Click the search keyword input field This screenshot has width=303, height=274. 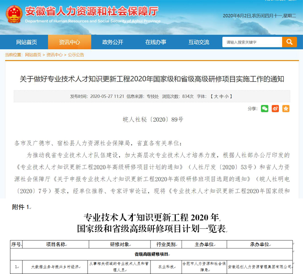252,42
